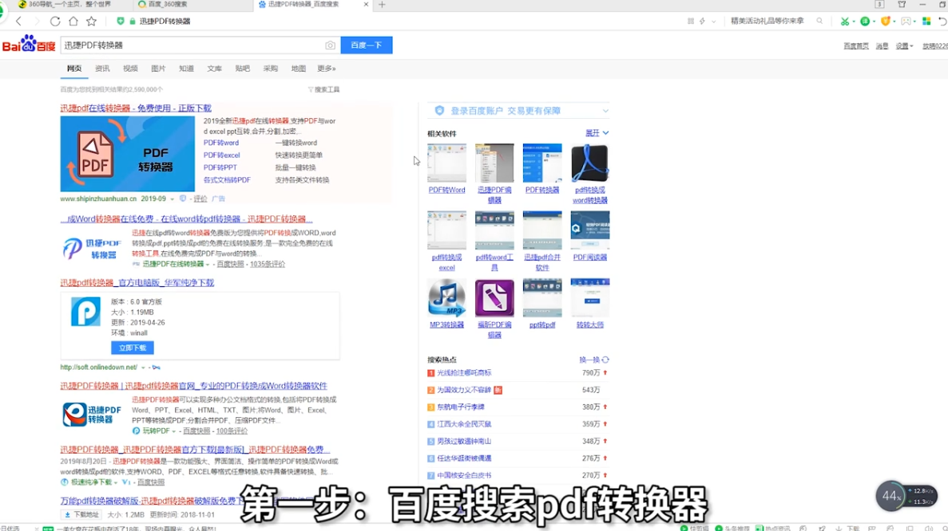Expand the 登录百度账户 notice chevron

click(605, 111)
